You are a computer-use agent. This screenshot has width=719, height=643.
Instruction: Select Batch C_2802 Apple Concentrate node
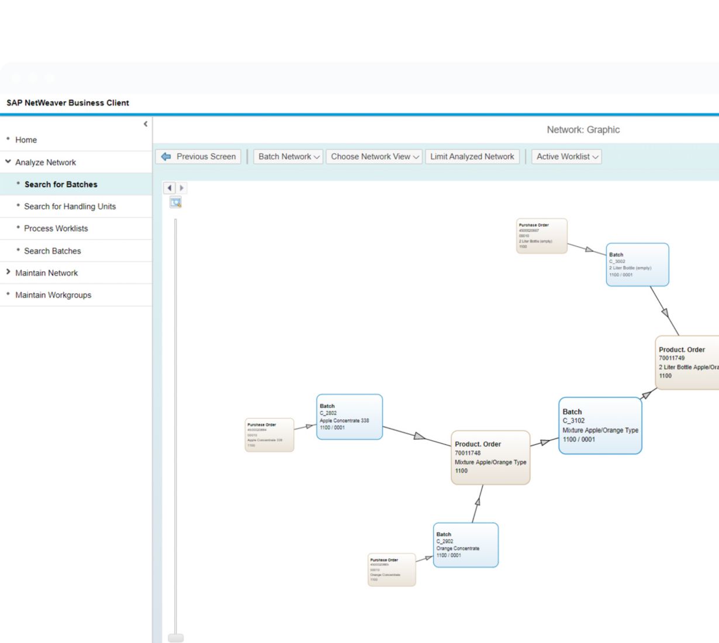pyautogui.click(x=349, y=417)
